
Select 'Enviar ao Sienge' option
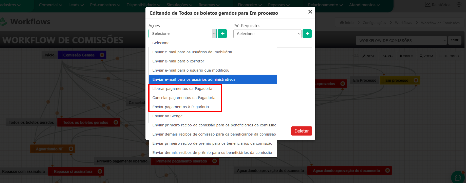tap(213, 116)
